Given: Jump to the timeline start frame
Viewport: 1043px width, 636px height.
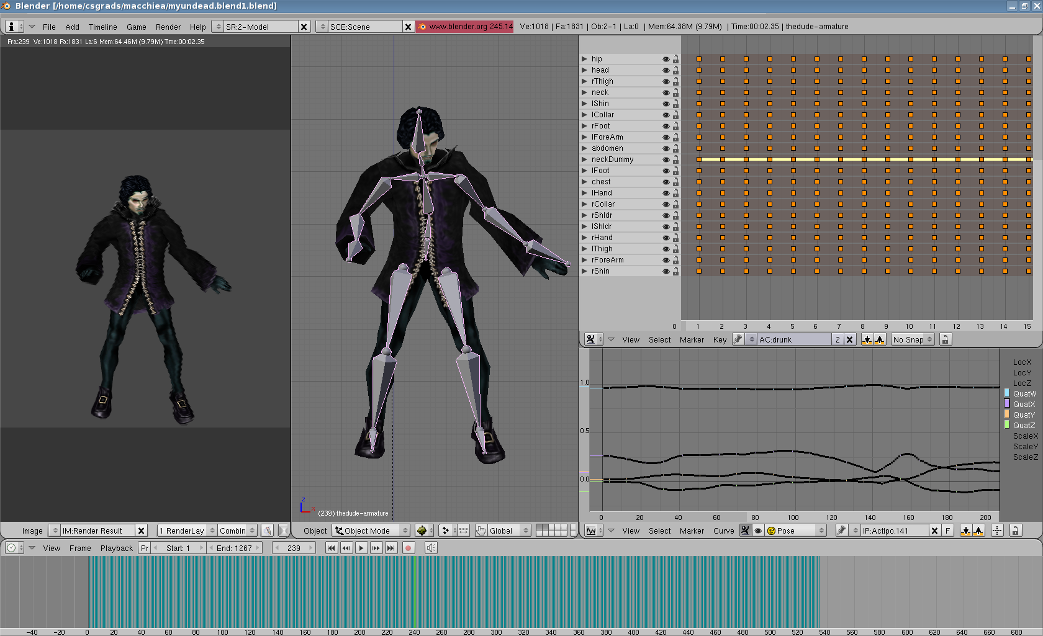Looking at the screenshot, I should [x=332, y=548].
